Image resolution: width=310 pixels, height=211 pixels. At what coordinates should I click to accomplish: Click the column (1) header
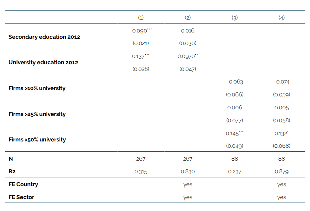coord(141,18)
